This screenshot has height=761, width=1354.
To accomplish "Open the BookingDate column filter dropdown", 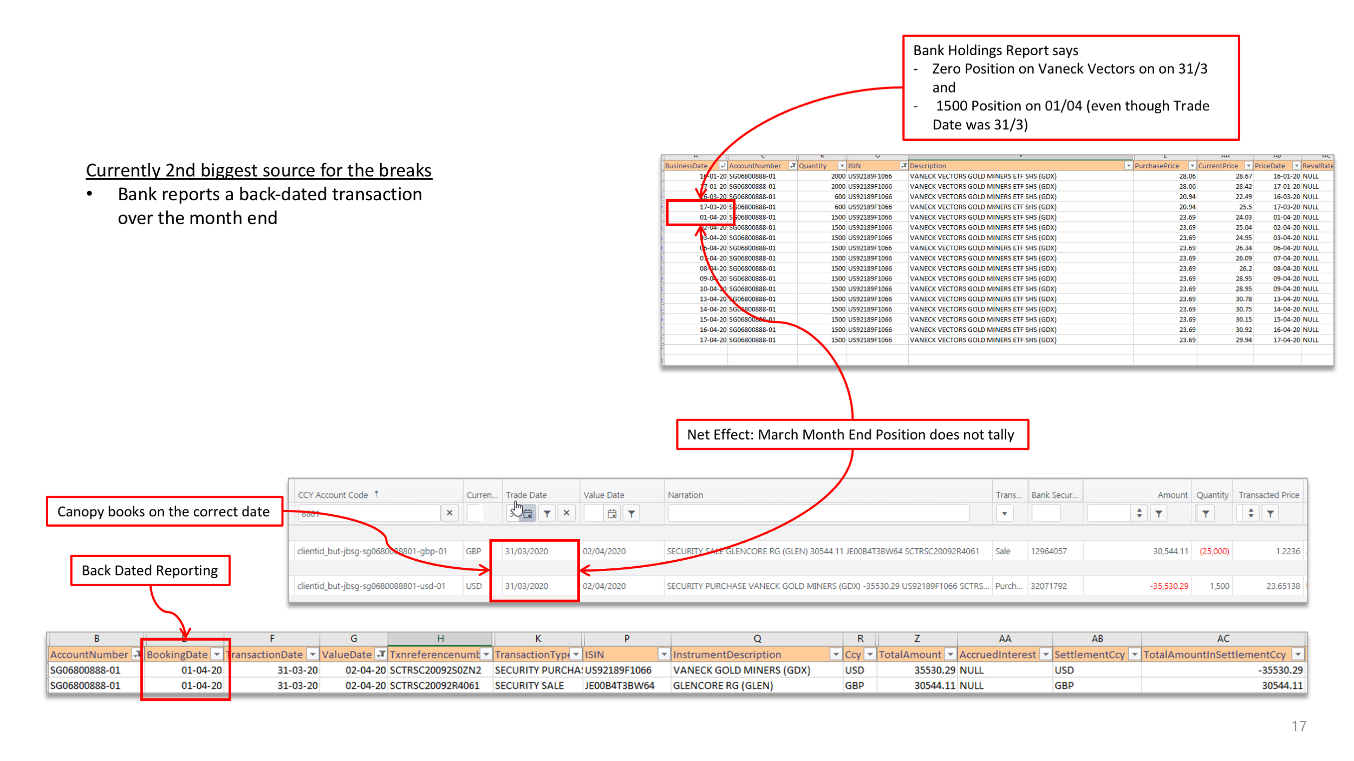I will [217, 654].
